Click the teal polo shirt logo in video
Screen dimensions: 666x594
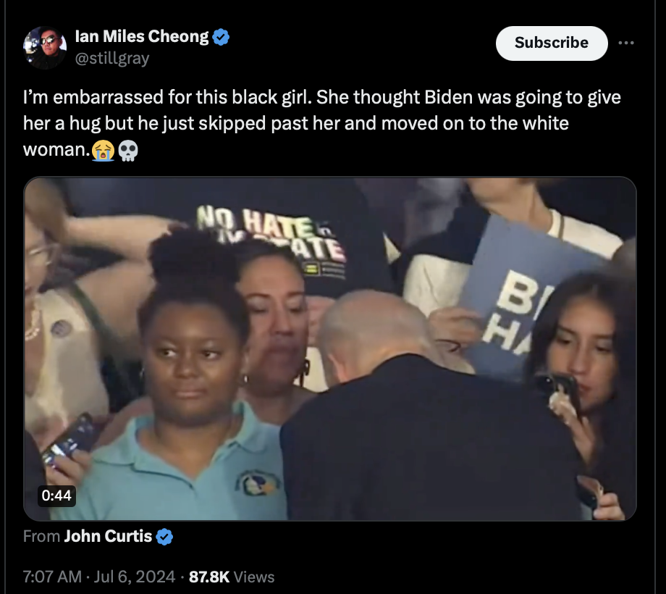[x=258, y=482]
